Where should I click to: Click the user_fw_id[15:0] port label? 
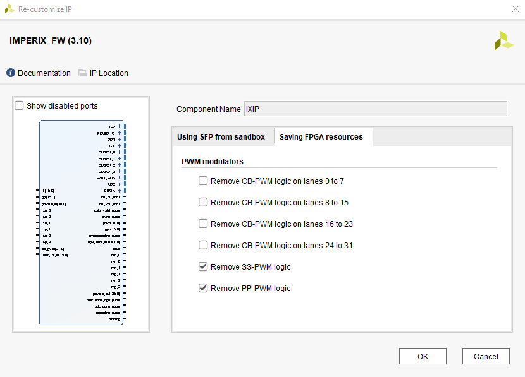tap(54, 255)
